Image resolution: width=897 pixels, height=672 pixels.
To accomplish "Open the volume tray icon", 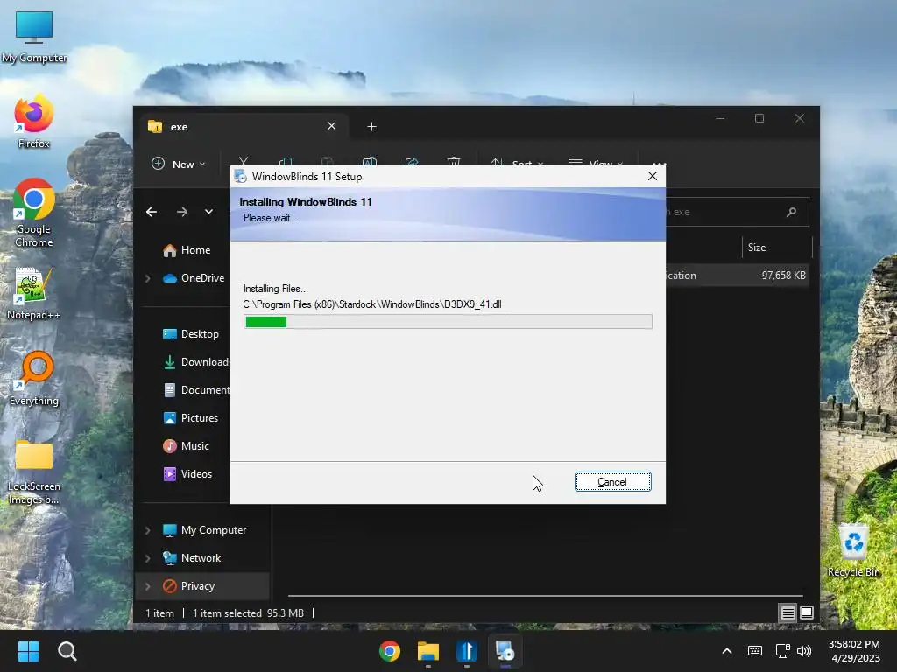I will coord(804,651).
